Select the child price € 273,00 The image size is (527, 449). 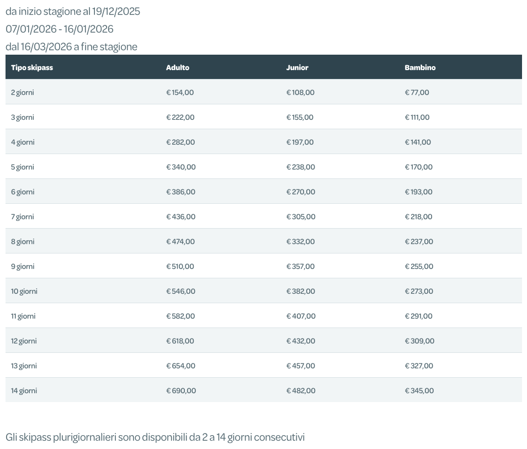tap(419, 291)
